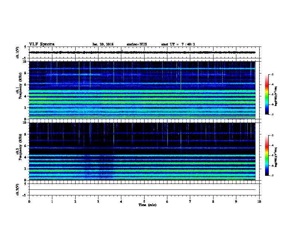Click the "-7" label on ch.2 colorbar
292x226 pixels.
(x=272, y=175)
